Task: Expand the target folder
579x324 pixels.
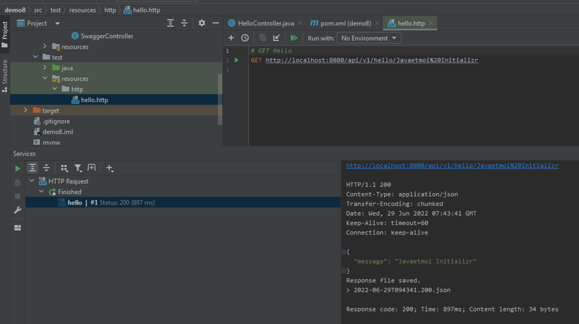Action: coord(26,110)
